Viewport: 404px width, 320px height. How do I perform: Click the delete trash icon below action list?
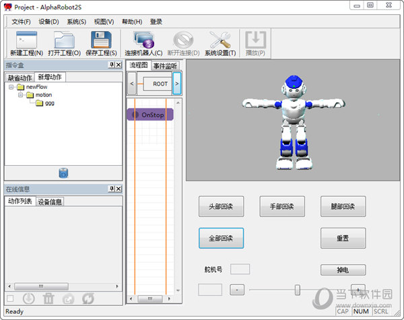click(48, 299)
